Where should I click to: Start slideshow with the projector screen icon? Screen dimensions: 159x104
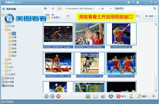131,96
